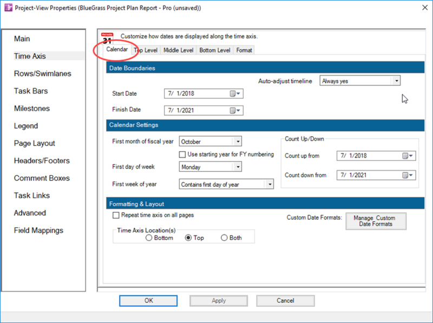
Task: Check Repeat time axis on all pages
Action: (116, 215)
